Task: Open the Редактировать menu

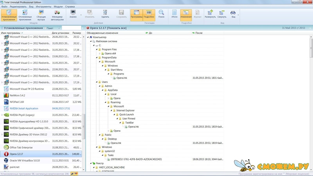Action: point(18,7)
